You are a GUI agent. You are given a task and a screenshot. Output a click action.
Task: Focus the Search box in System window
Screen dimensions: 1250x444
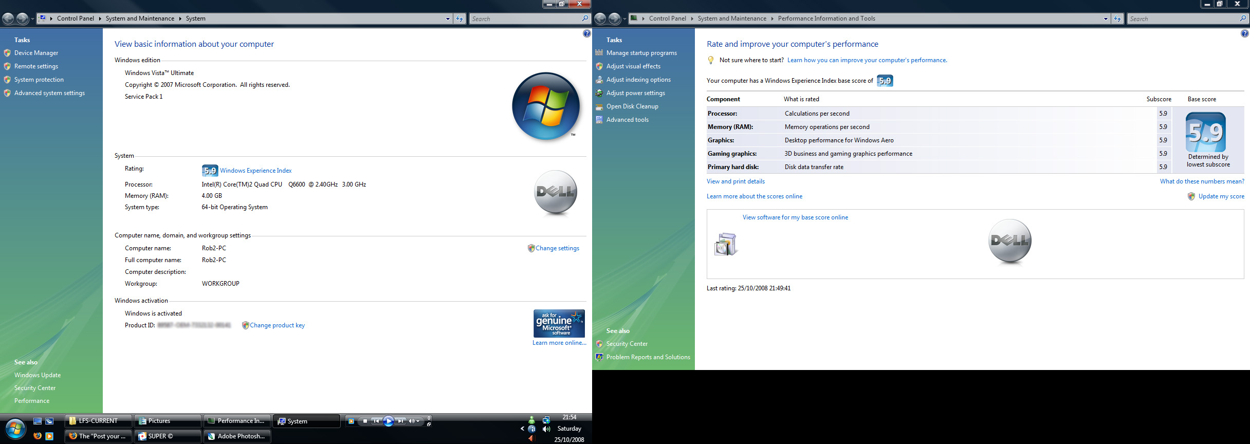pos(530,18)
